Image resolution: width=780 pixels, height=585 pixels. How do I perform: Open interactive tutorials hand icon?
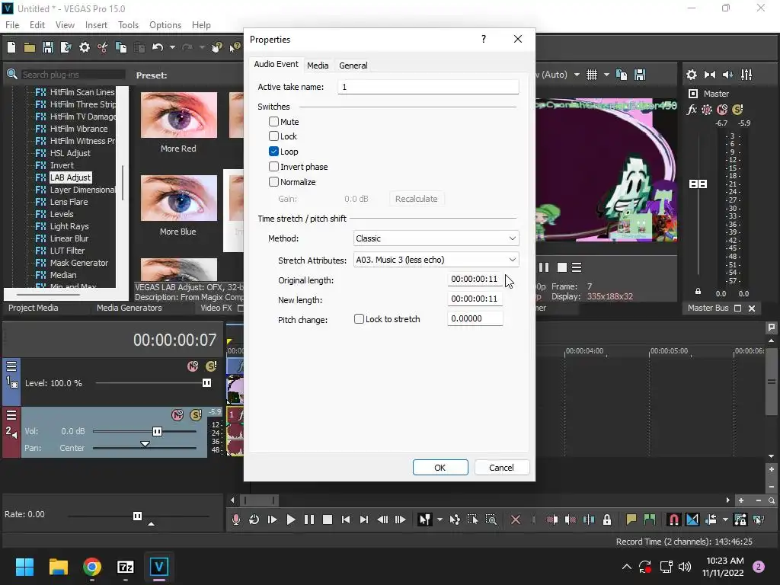click(216, 47)
